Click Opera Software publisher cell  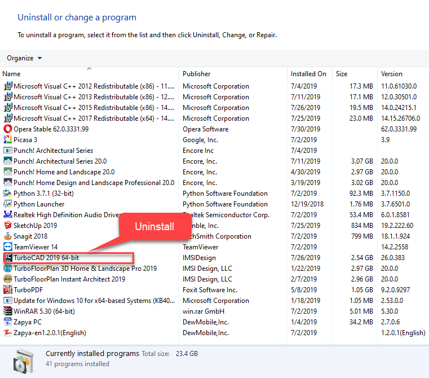(205, 129)
